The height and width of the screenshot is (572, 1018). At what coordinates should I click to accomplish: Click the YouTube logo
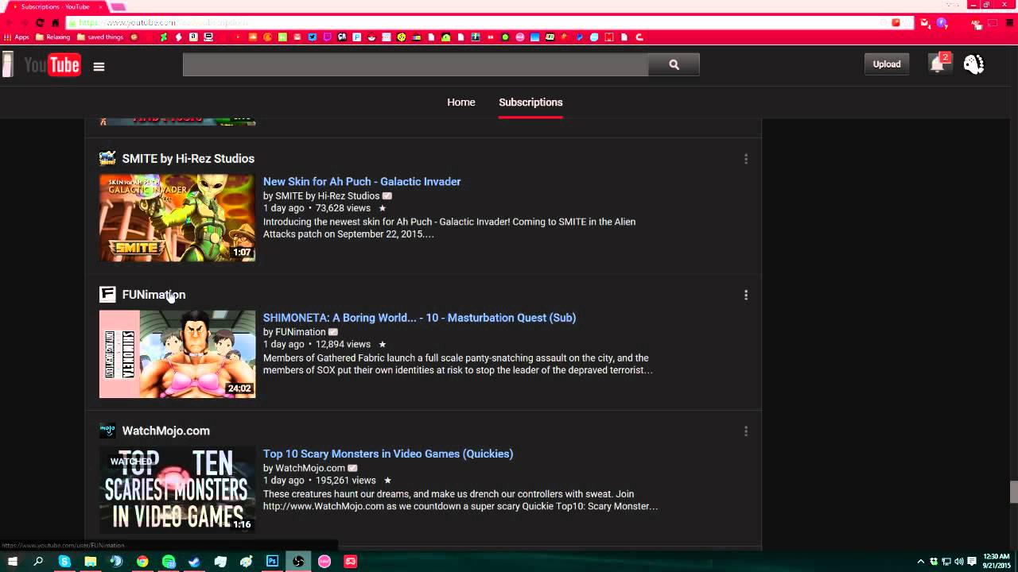pos(52,65)
